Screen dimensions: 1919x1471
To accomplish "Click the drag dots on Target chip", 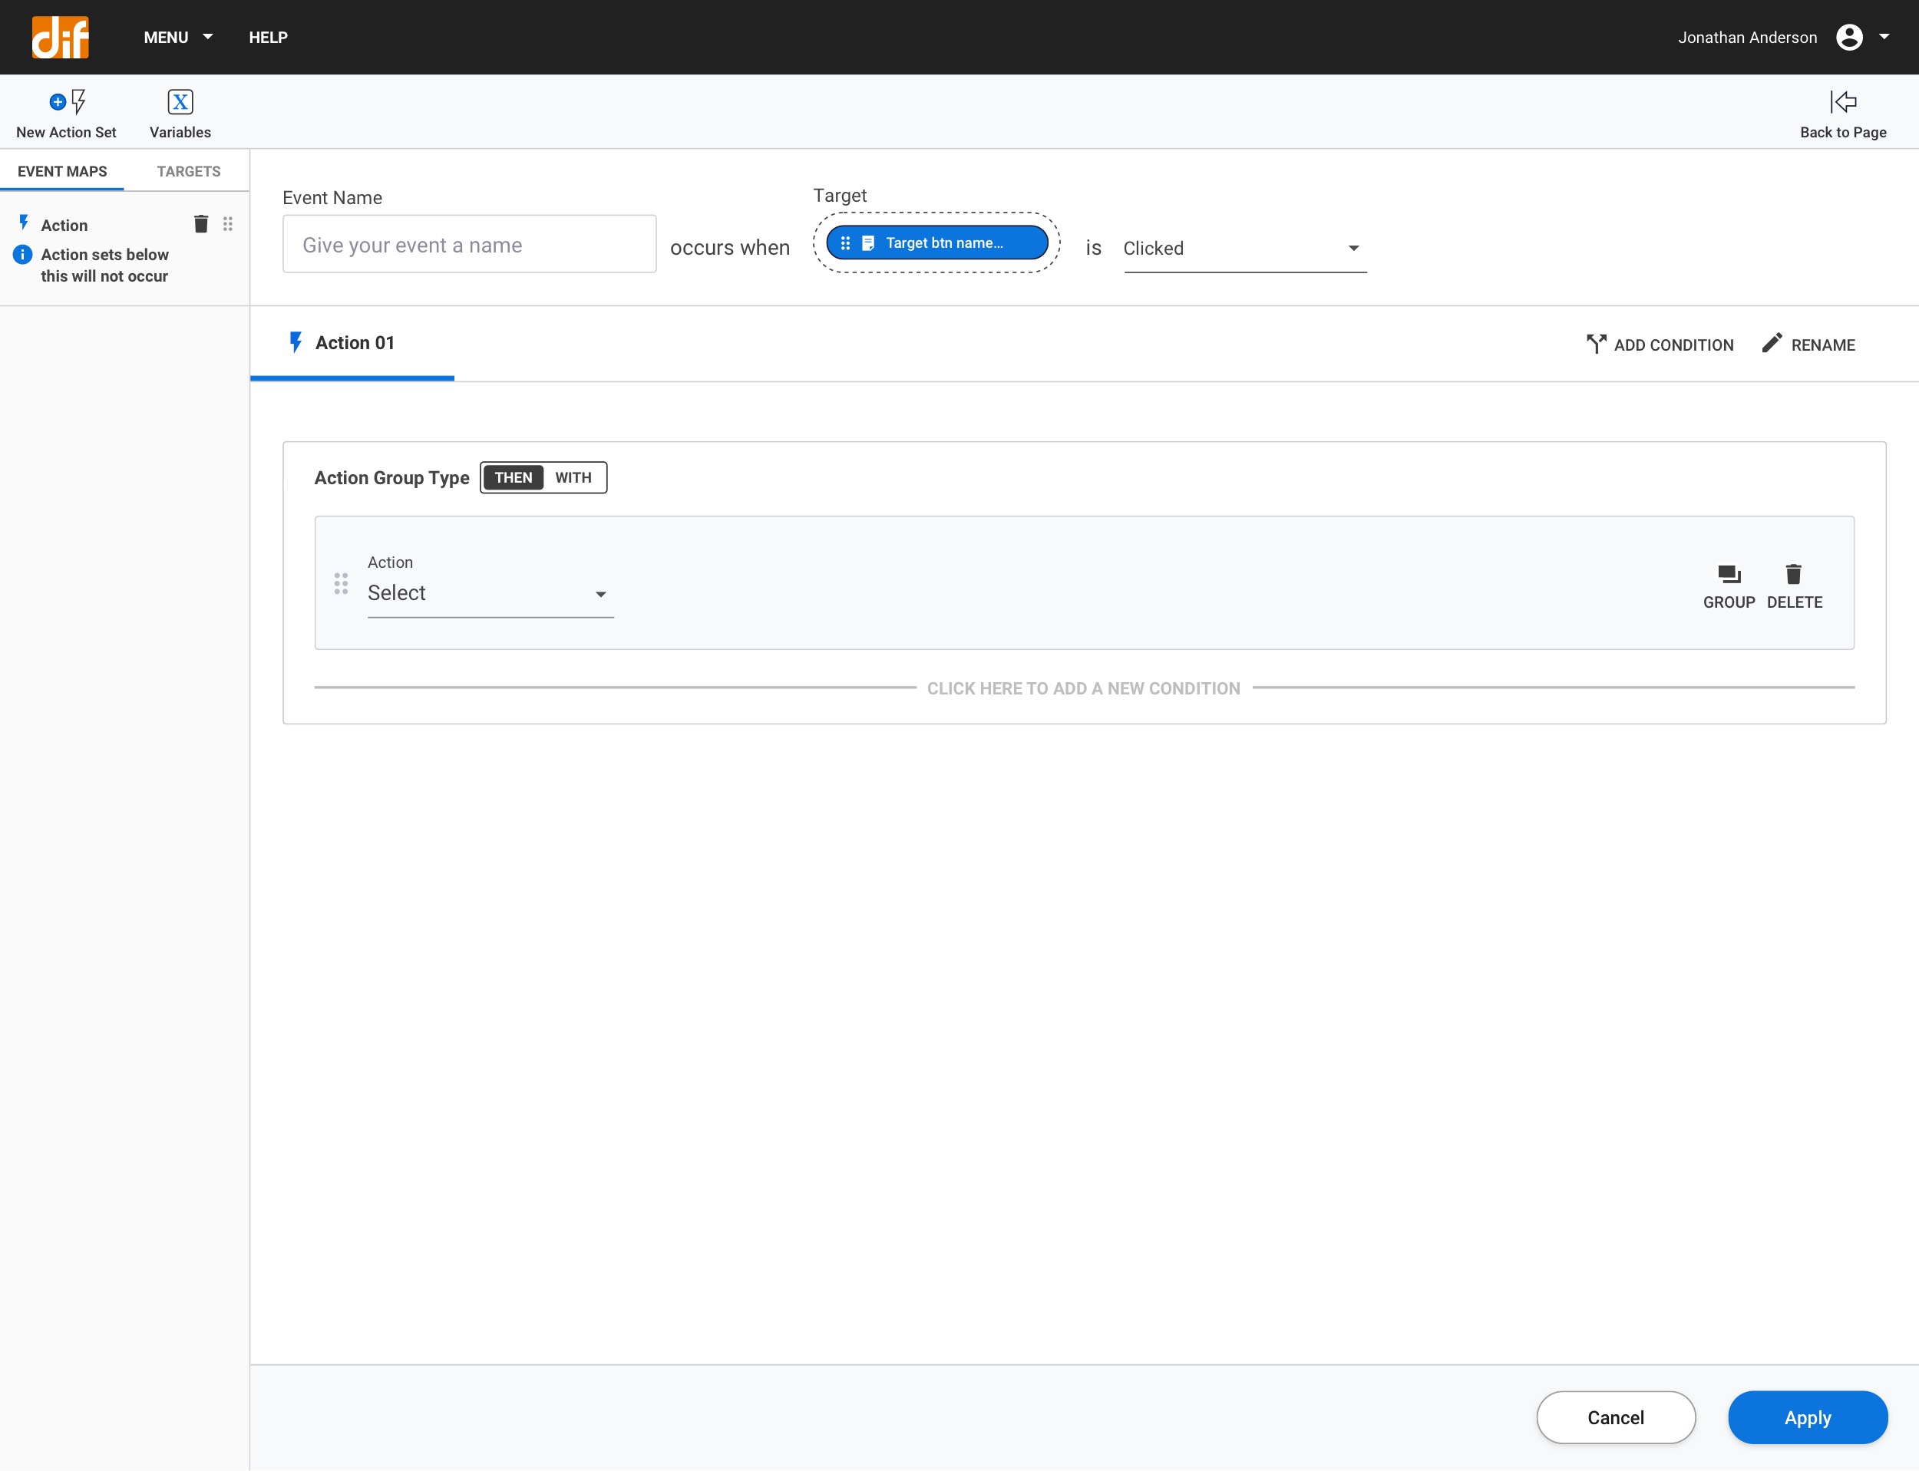I will pos(845,242).
